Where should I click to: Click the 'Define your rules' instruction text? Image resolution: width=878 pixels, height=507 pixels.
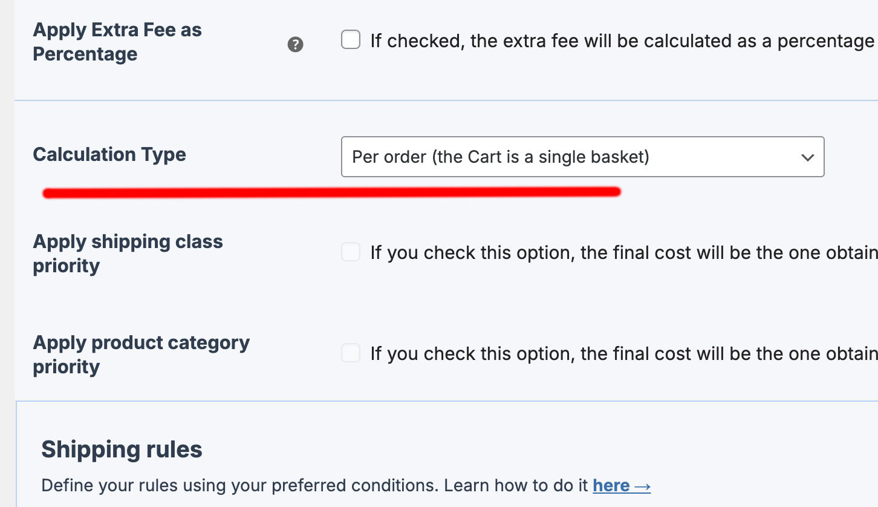[x=314, y=485]
